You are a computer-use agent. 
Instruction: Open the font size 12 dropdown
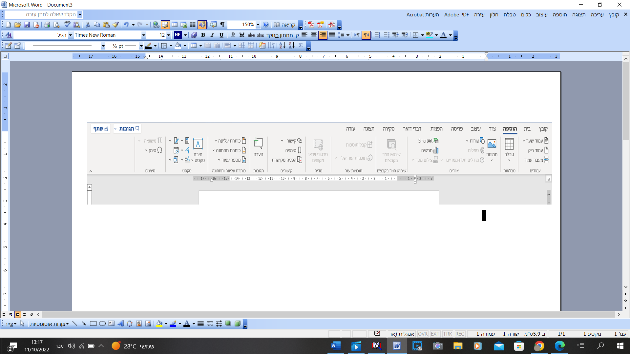coord(169,35)
